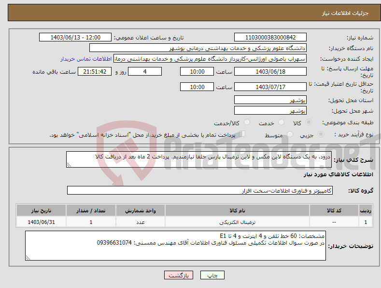This screenshot has height=288, width=381.
Task: Click the ردیف column header
Action: point(366,210)
